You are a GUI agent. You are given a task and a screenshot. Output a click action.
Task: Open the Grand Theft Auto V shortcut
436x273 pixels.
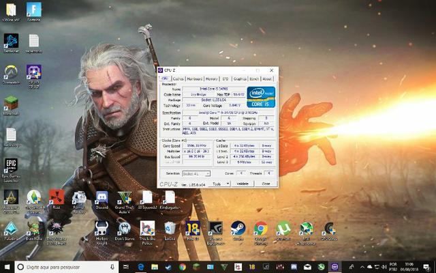(x=124, y=201)
